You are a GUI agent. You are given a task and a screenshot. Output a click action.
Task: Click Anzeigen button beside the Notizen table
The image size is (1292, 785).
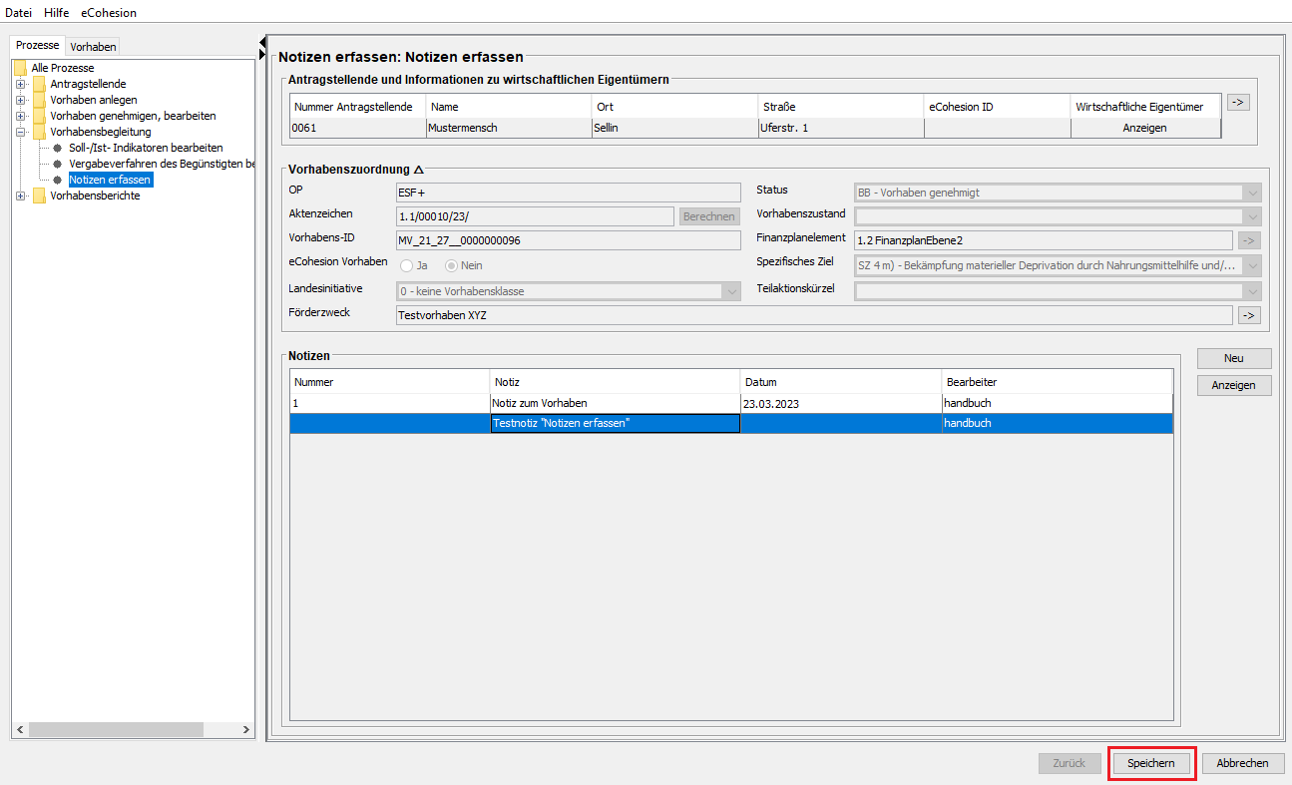pyautogui.click(x=1234, y=385)
